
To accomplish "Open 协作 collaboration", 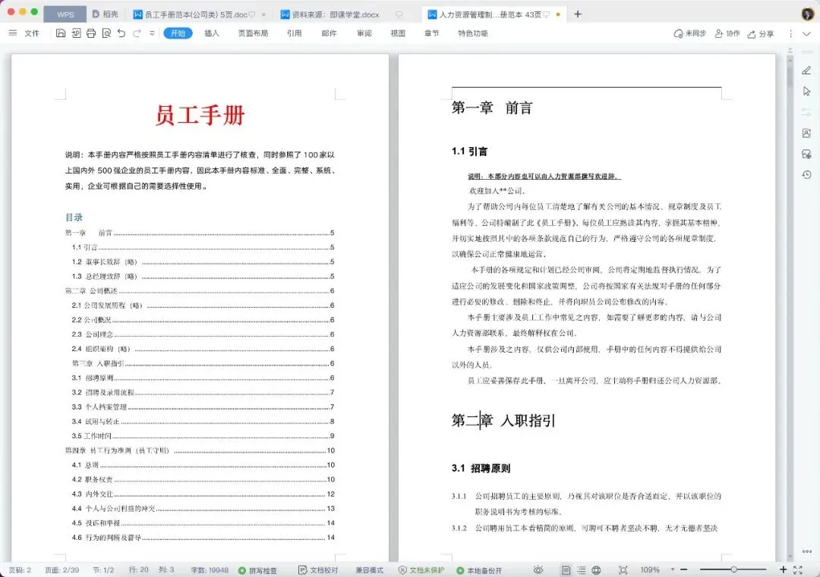I will click(x=727, y=33).
